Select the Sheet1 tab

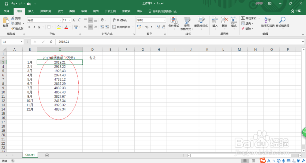(30, 155)
